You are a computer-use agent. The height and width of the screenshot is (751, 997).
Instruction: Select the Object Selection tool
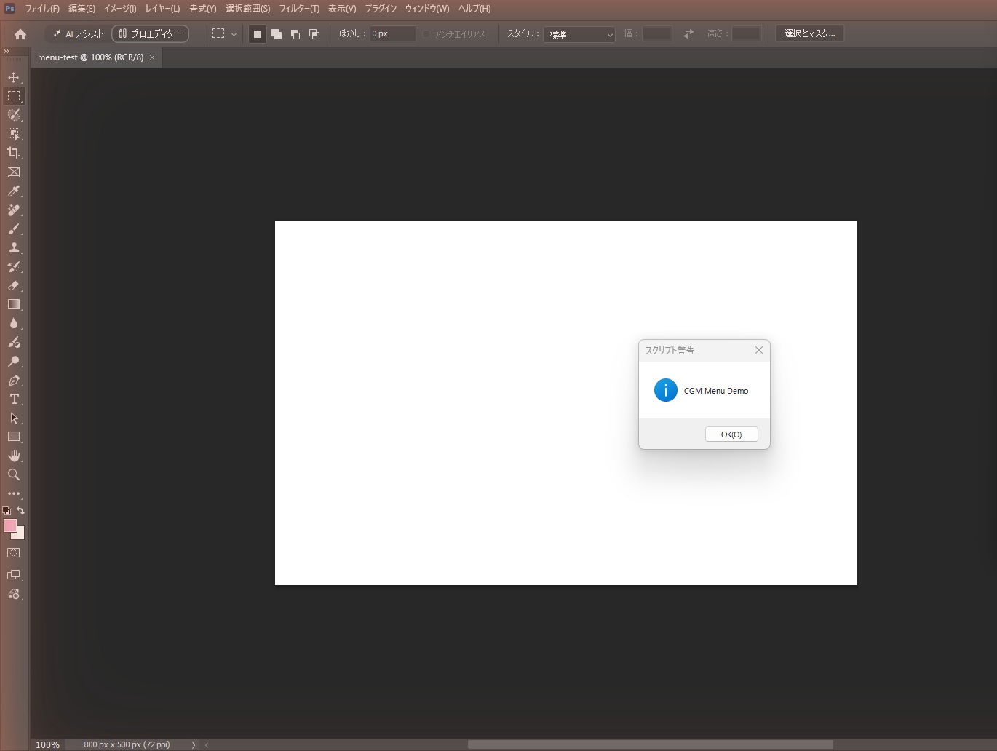(14, 134)
